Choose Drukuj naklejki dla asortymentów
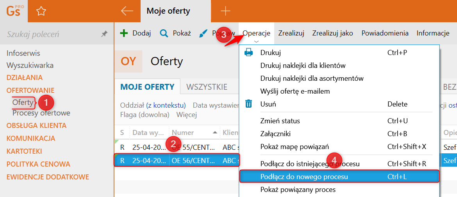This screenshot has height=197, width=457. pos(312,78)
